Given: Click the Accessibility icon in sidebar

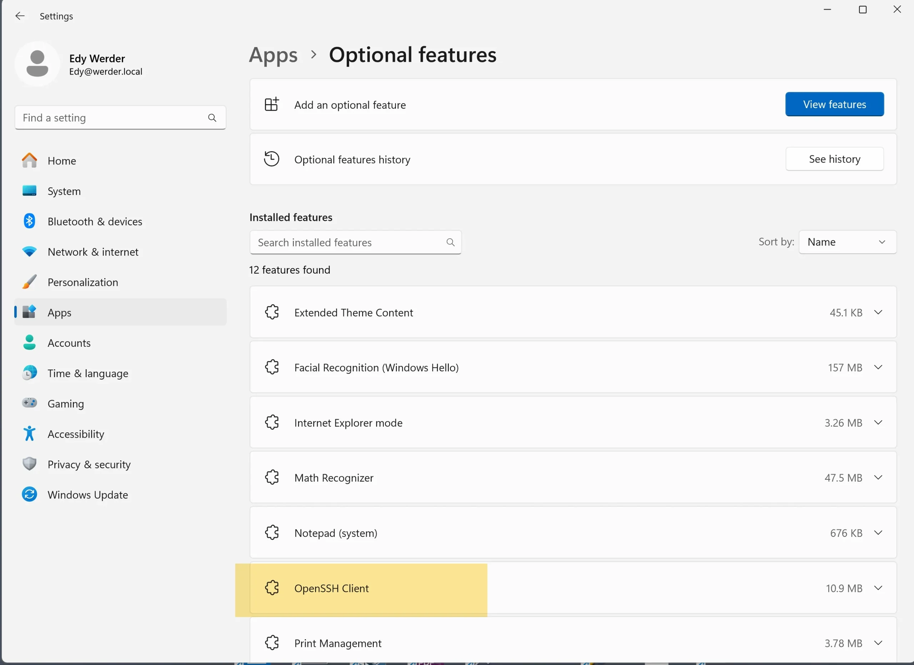Looking at the screenshot, I should pyautogui.click(x=29, y=434).
